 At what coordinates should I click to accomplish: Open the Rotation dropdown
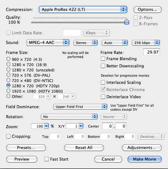(69, 117)
